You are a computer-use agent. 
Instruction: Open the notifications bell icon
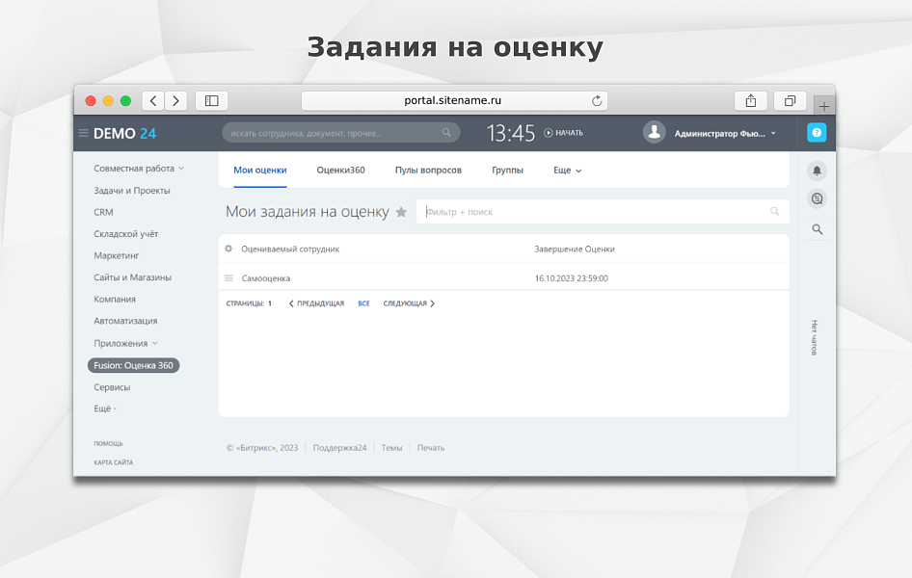click(816, 170)
